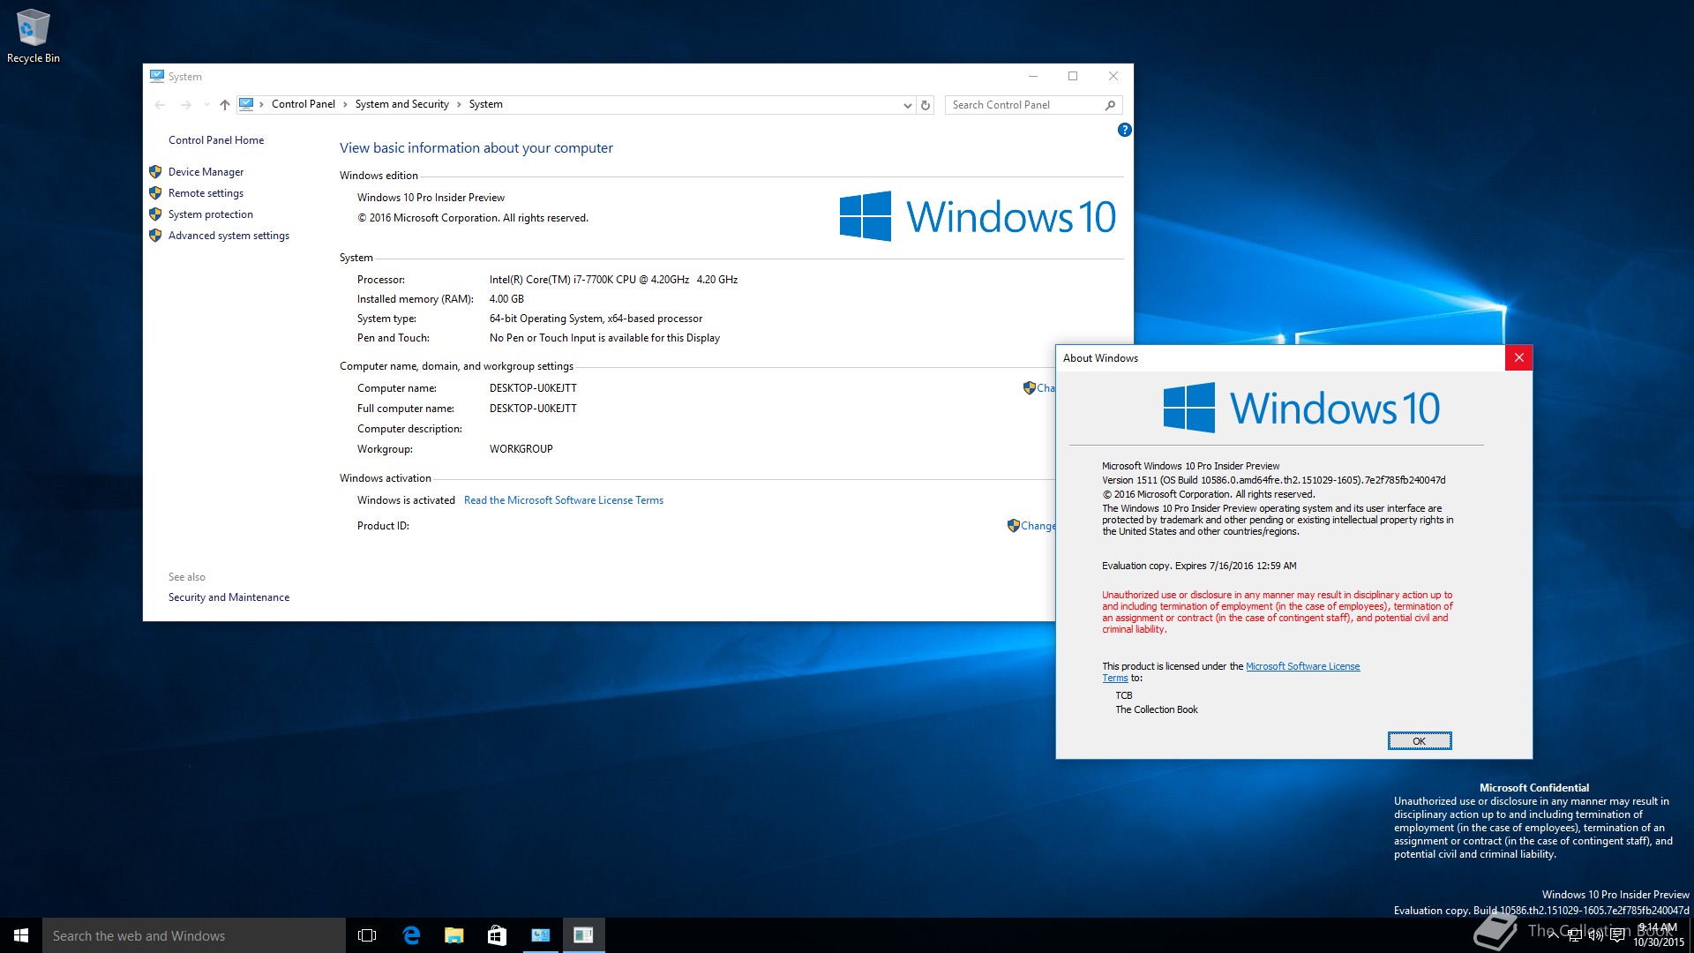The height and width of the screenshot is (953, 1694).
Task: Click the computer icon in address bar
Action: click(246, 104)
